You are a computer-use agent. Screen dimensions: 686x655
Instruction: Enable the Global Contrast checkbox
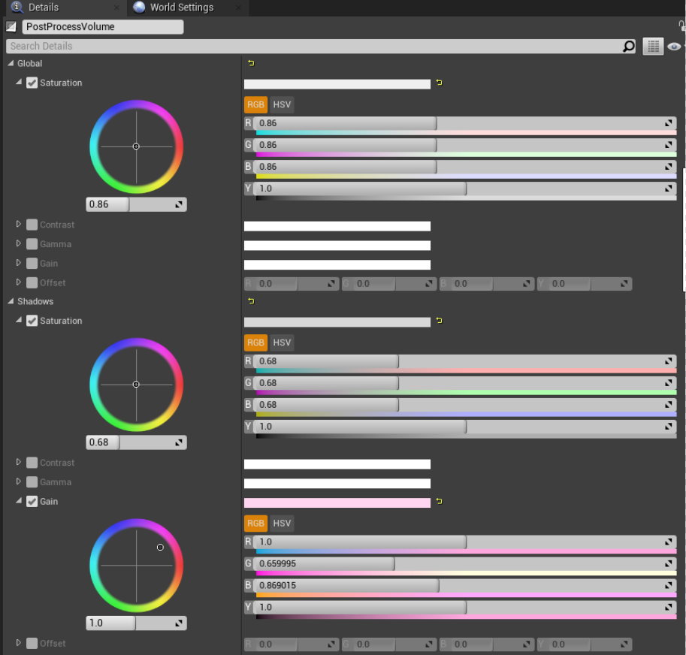tap(32, 225)
